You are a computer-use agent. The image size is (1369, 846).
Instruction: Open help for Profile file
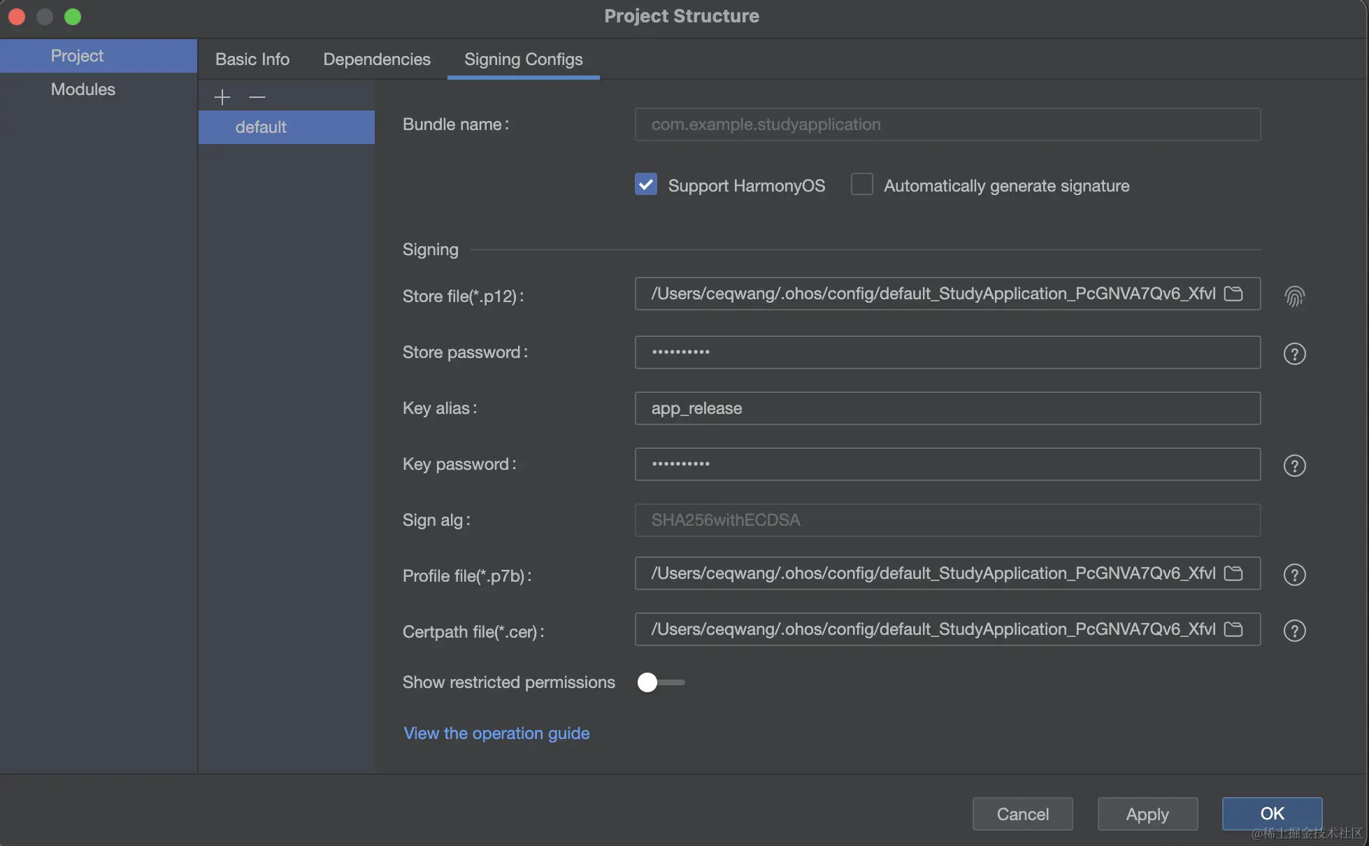pyautogui.click(x=1294, y=575)
